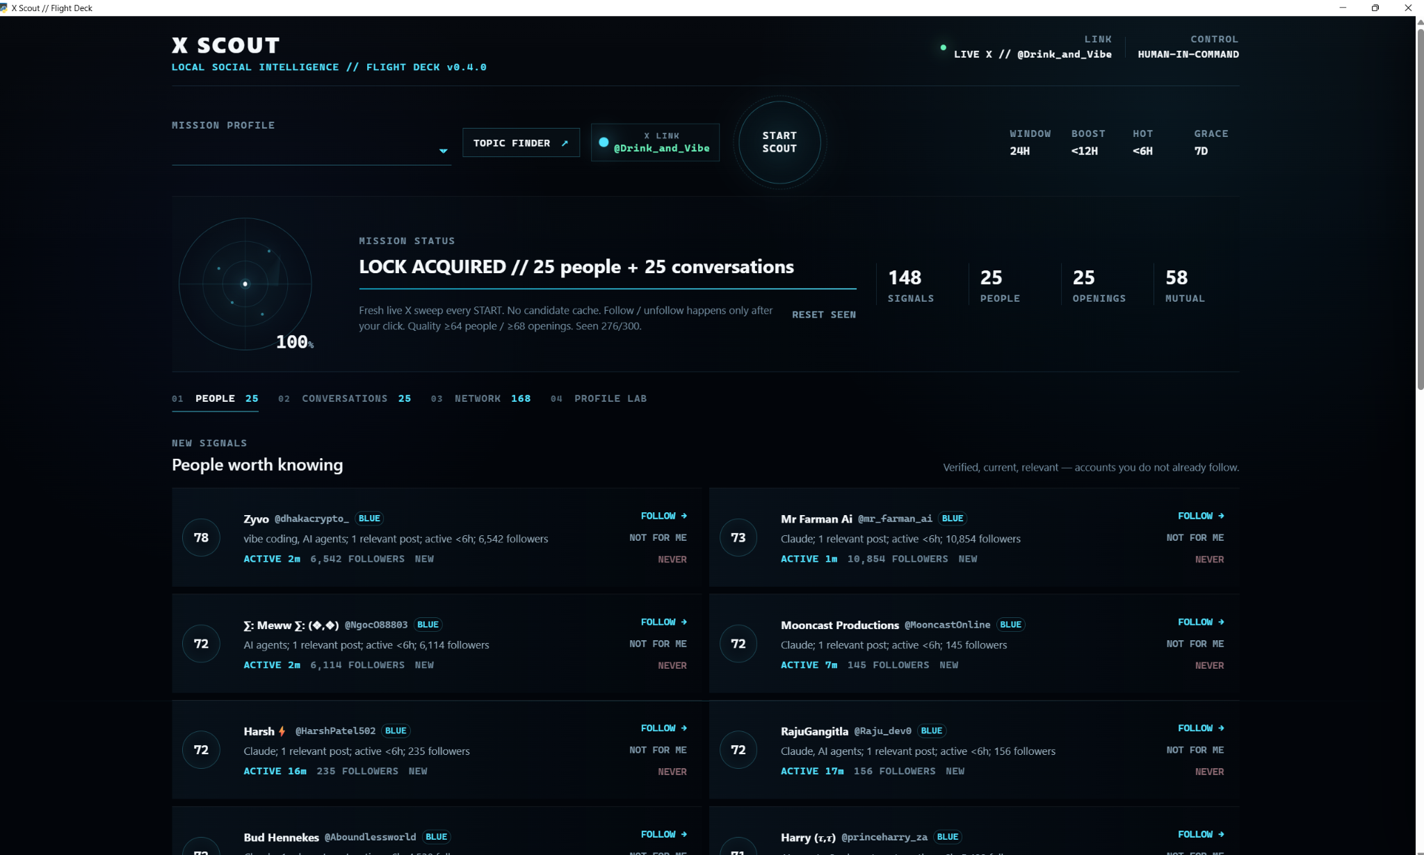
Task: Click the @HarshPatel502 handle
Action: (x=335, y=731)
